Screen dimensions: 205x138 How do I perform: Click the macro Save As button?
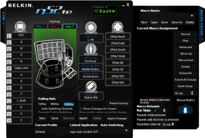tap(177, 22)
